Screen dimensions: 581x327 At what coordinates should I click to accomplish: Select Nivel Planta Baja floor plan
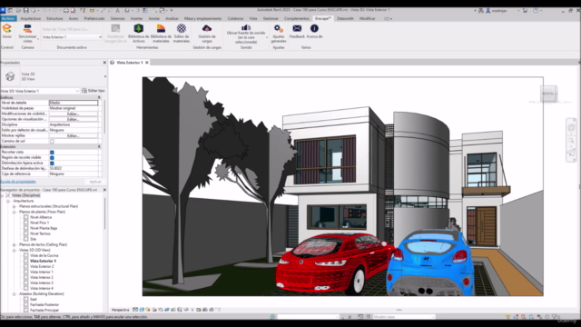pos(44,228)
